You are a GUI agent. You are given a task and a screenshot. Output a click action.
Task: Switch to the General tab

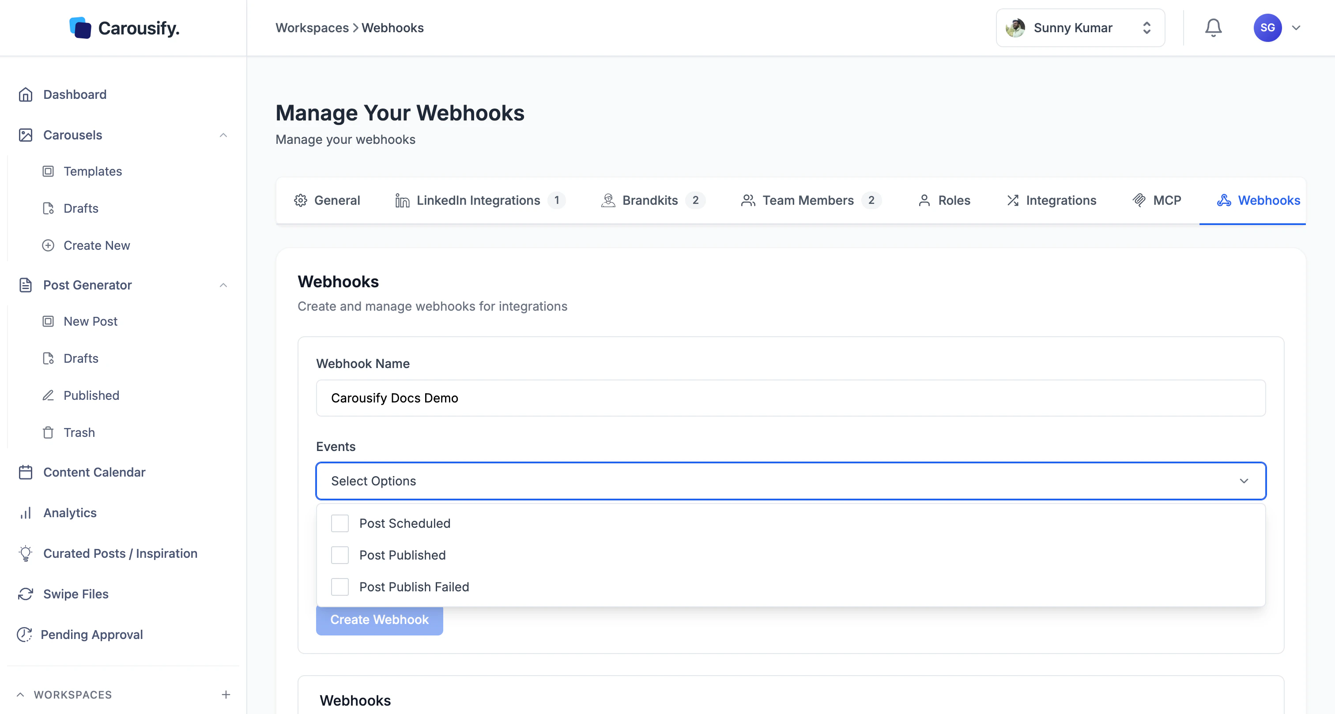(x=327, y=200)
